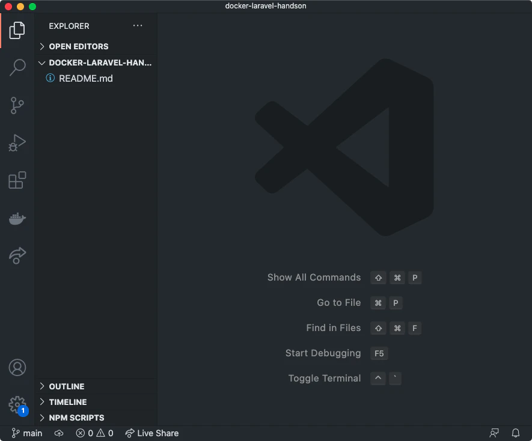The height and width of the screenshot is (441, 532).
Task: Select the Source Control icon
Action: pos(17,105)
